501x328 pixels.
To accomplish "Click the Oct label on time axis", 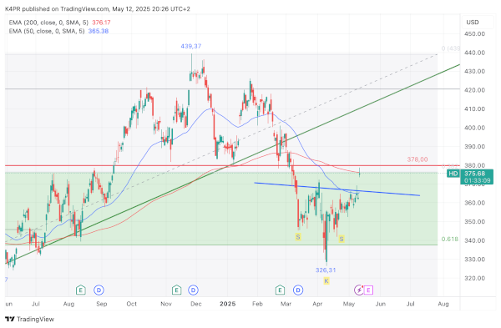I will [x=131, y=304].
